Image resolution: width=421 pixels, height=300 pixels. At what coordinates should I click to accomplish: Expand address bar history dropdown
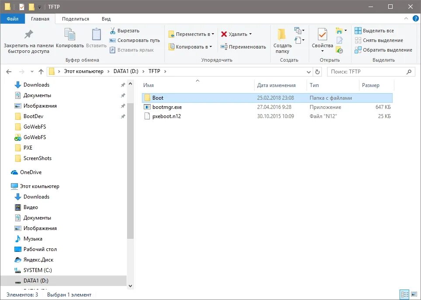point(308,72)
